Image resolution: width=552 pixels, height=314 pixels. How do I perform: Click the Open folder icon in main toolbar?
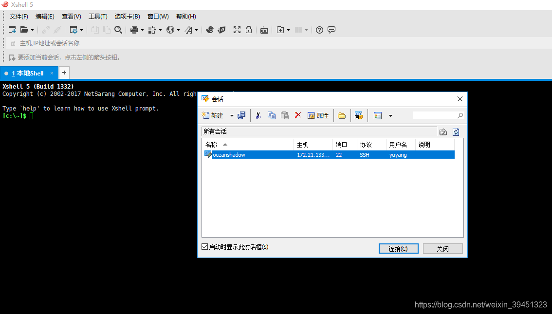24,30
